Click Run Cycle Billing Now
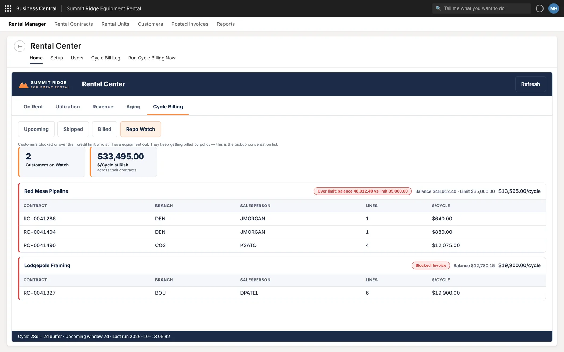Image resolution: width=564 pixels, height=352 pixels. tap(152, 58)
